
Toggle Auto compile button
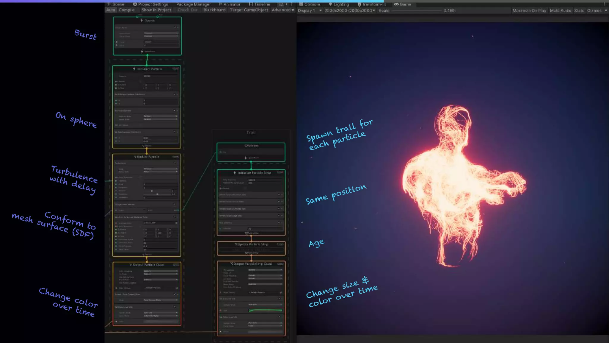pos(110,10)
